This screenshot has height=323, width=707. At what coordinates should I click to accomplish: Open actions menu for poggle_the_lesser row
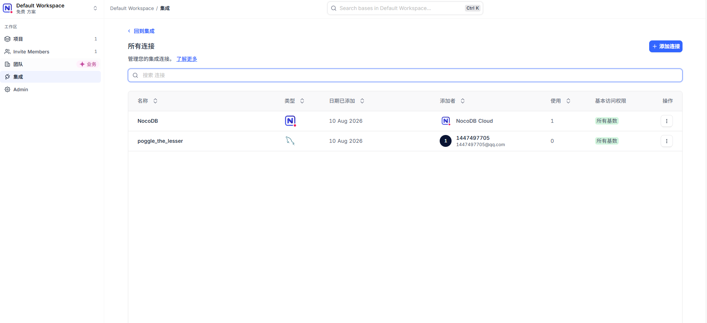(x=667, y=141)
